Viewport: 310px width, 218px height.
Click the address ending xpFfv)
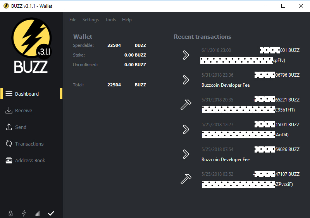[243, 61]
